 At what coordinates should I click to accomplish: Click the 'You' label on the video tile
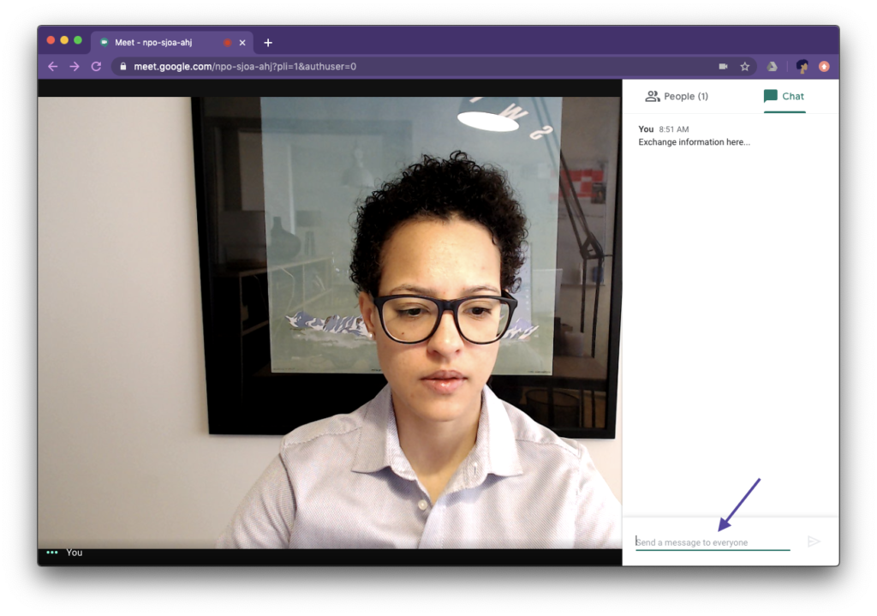coord(75,553)
